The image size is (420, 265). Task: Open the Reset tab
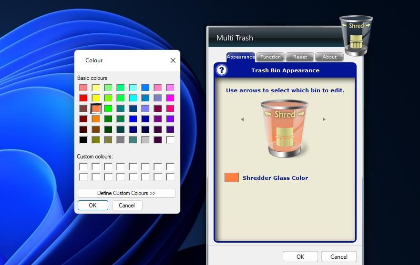[300, 57]
